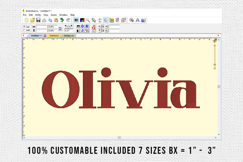
Task: Click the height percentage field
Action: (53, 30)
